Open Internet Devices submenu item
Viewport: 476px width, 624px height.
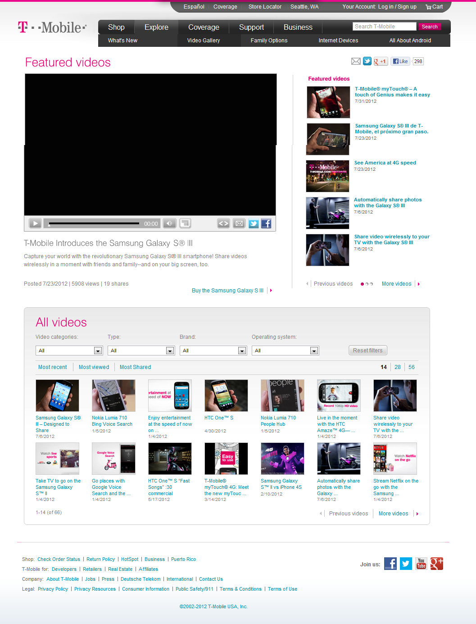coord(338,41)
